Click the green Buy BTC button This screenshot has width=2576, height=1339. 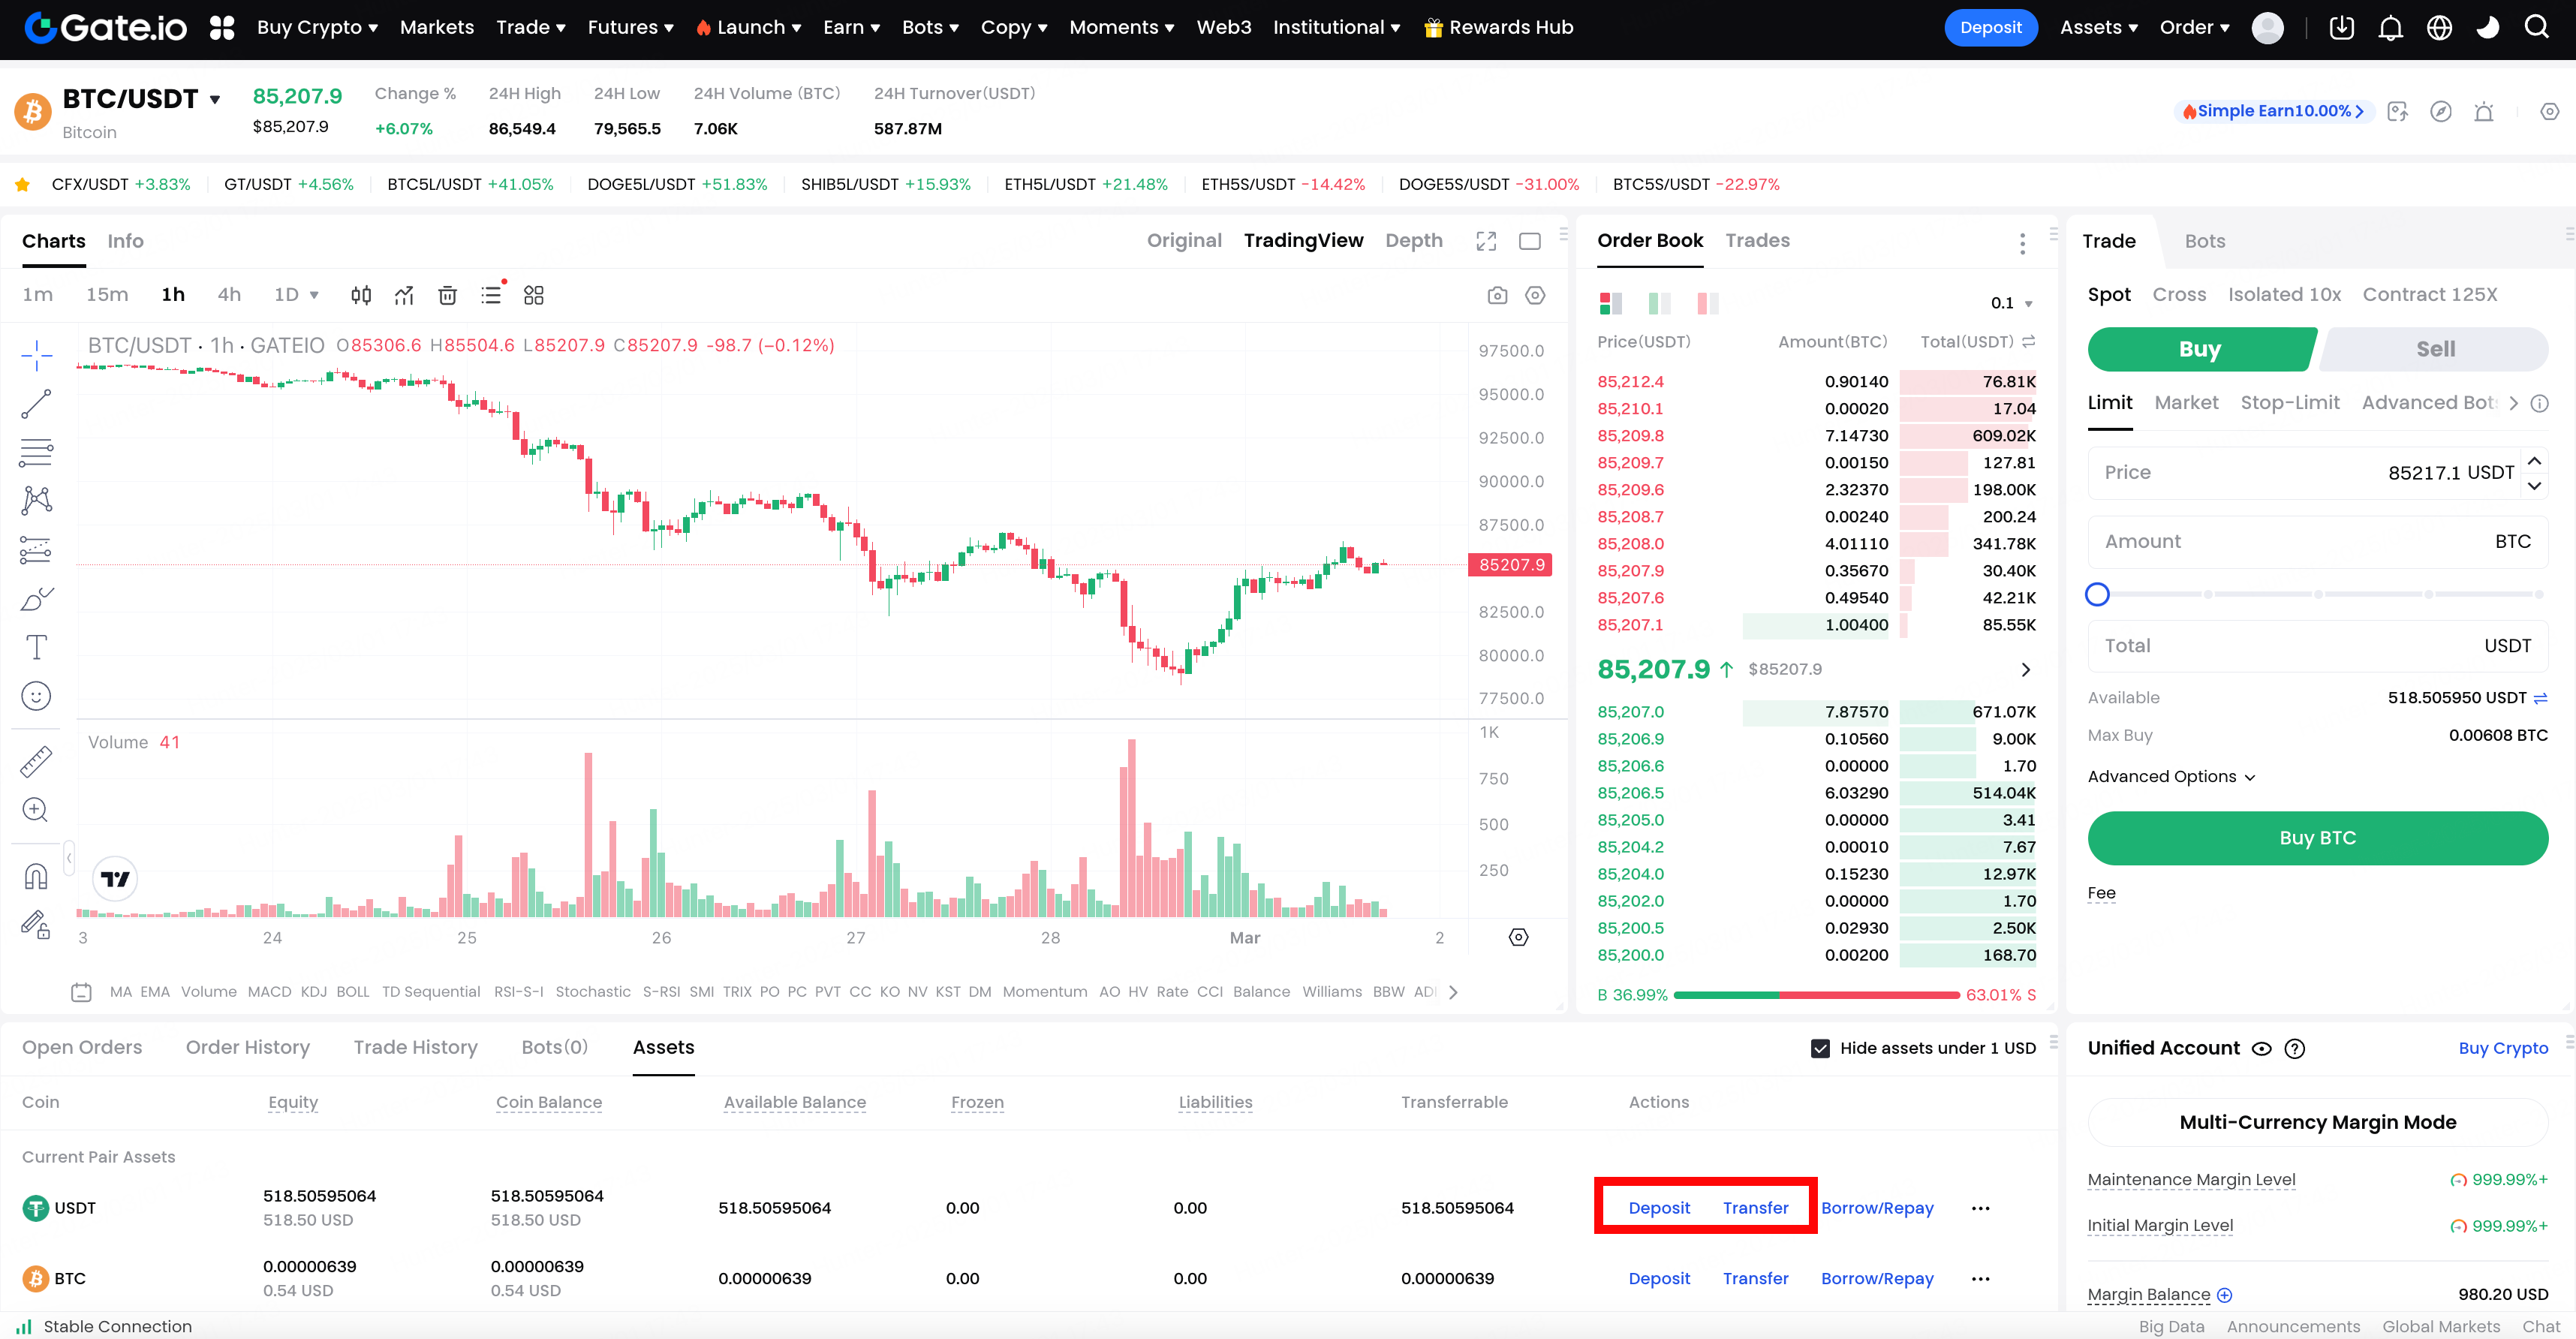(x=2317, y=838)
